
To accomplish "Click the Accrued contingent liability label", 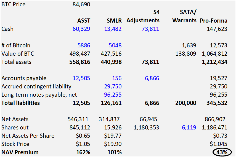I will 36,86.
